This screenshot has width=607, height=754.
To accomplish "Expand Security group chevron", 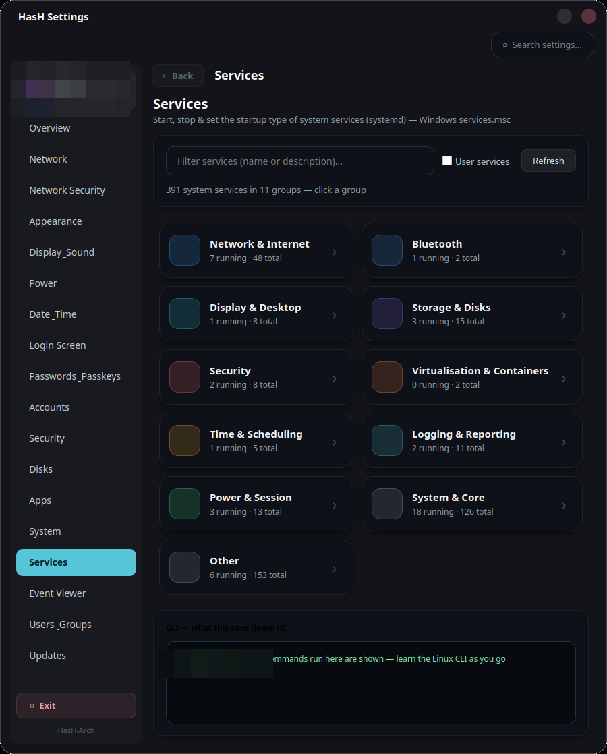I will point(335,379).
